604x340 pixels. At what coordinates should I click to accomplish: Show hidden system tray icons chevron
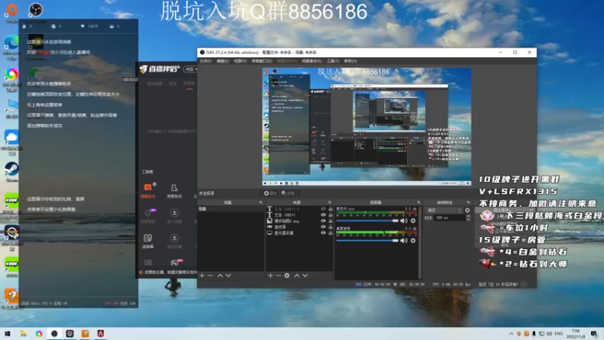point(511,334)
